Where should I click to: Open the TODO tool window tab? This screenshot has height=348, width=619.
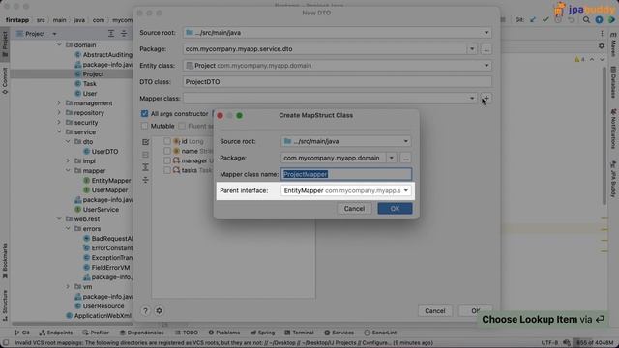click(187, 333)
